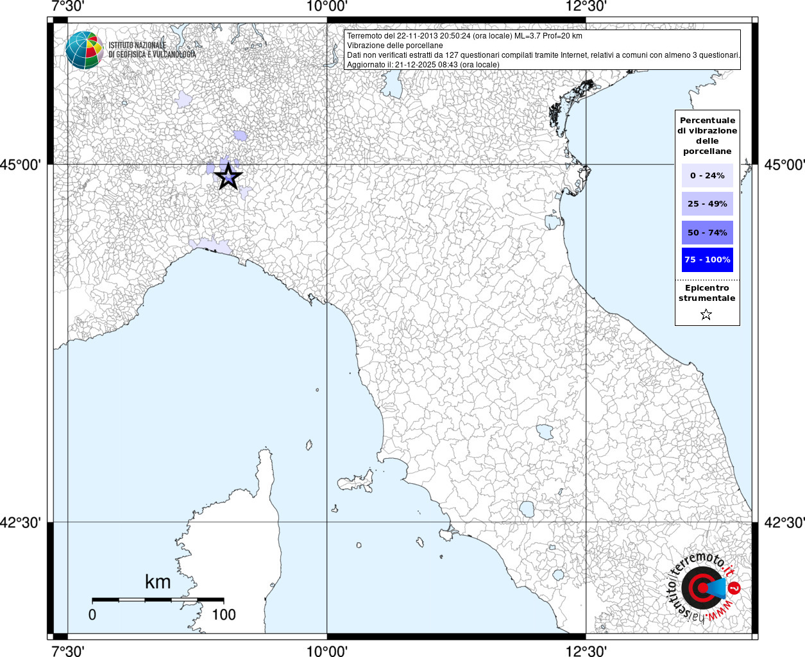Click the 'Dati non verificati estratti da 127 questionari' line
The image size is (805, 657).
(543, 55)
